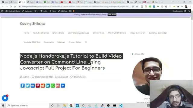Open the Coding Shiksha admin bar link
Image resolution: width=193 pixels, height=108 pixels.
click(x=13, y=11)
